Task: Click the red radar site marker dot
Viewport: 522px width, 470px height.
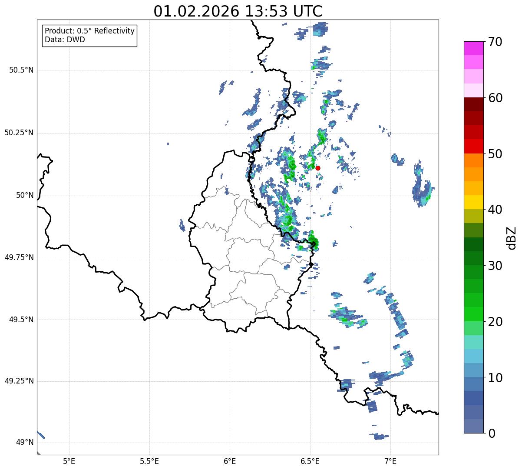Action: point(318,168)
